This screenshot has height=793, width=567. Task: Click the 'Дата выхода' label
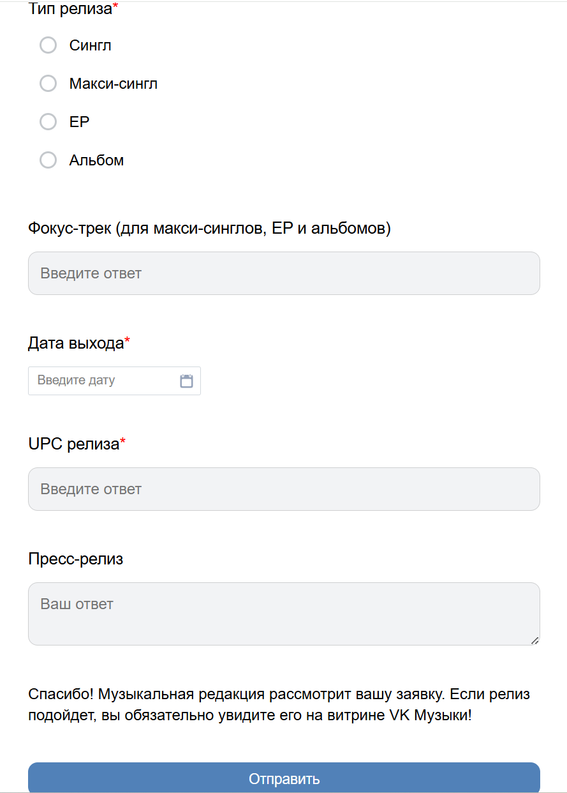pos(76,344)
